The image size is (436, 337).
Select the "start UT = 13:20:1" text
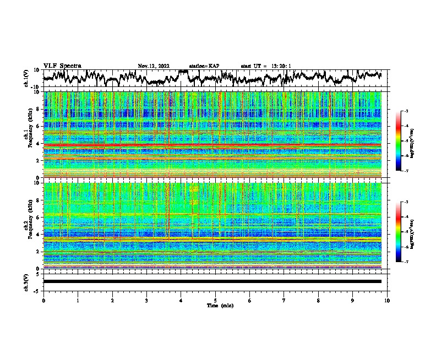tap(266, 66)
